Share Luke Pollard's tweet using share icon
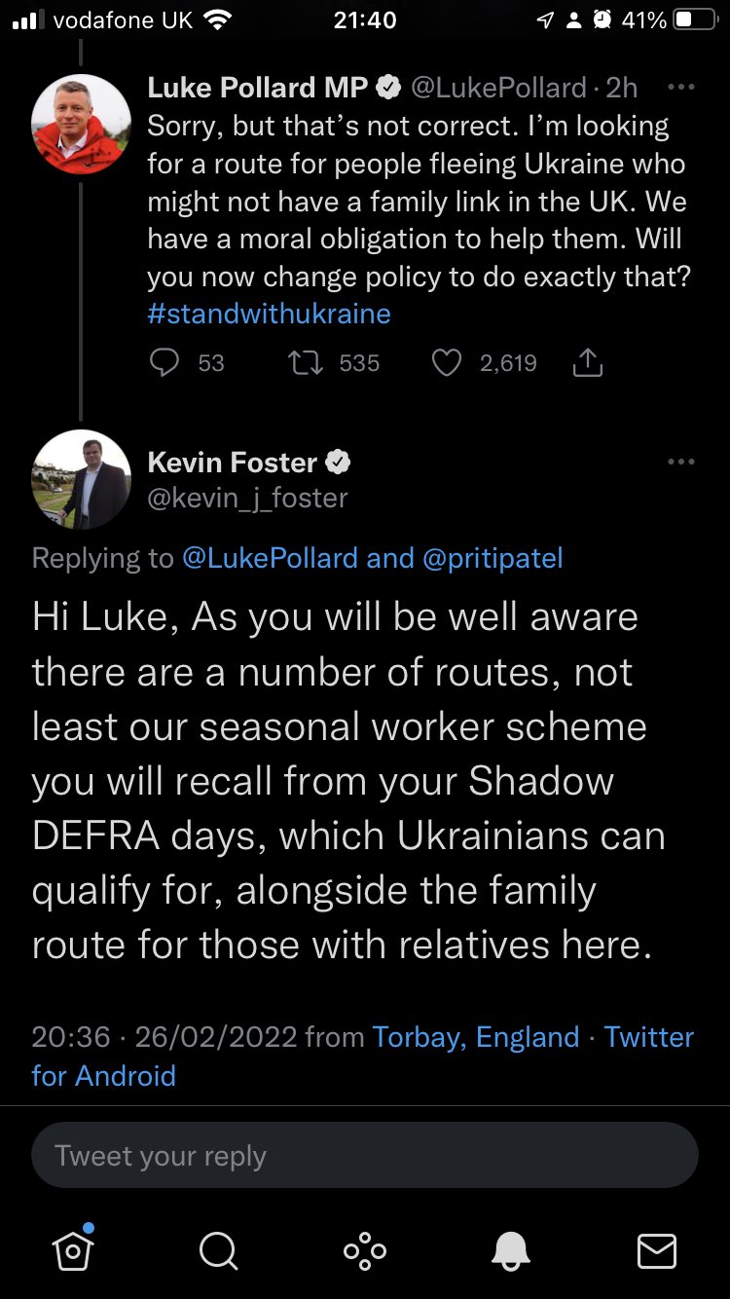730x1299 pixels. click(588, 363)
